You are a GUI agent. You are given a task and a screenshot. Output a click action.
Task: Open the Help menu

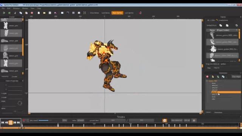(39, 8)
